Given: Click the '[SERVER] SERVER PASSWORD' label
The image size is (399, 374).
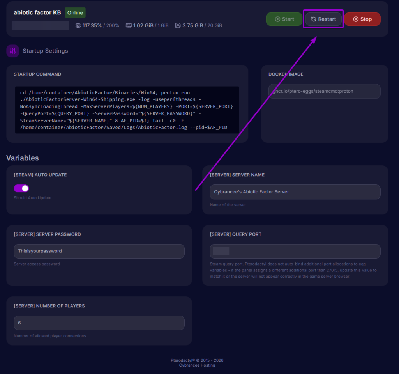Looking at the screenshot, I should coord(47,234).
